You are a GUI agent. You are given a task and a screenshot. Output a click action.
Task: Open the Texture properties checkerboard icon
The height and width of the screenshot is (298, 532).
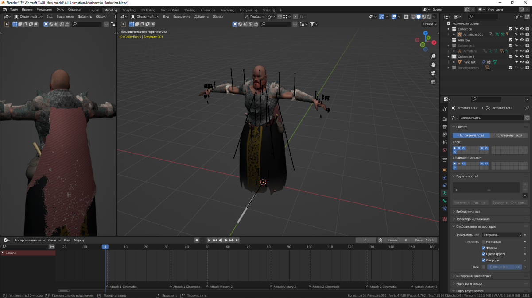[444, 219]
